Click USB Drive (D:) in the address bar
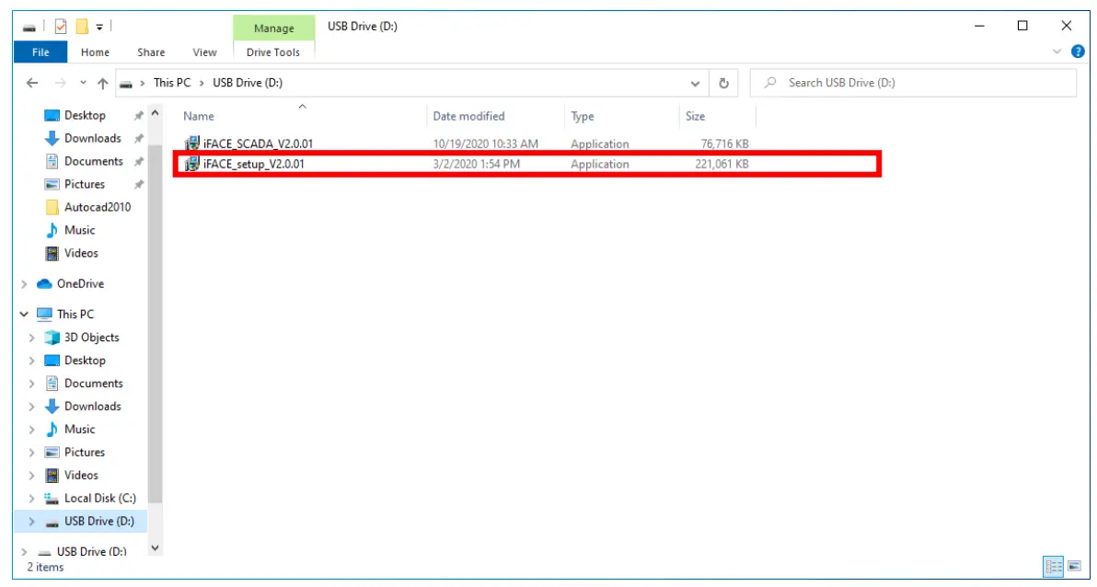Viewport: 1097px width, 587px height. [x=248, y=83]
